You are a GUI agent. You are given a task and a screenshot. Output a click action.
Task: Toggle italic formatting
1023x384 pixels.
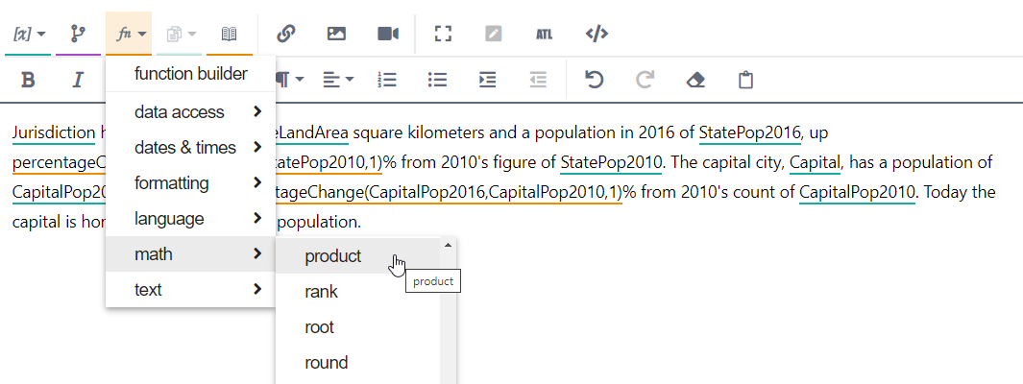tap(79, 80)
